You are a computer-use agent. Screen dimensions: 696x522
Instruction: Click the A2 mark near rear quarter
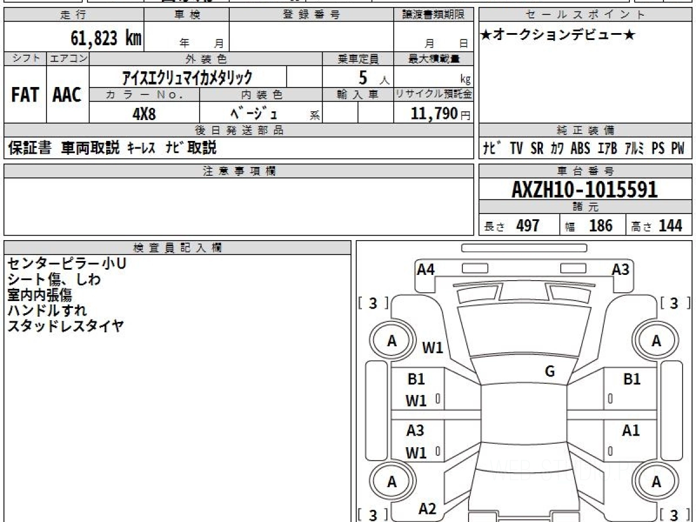(x=427, y=509)
